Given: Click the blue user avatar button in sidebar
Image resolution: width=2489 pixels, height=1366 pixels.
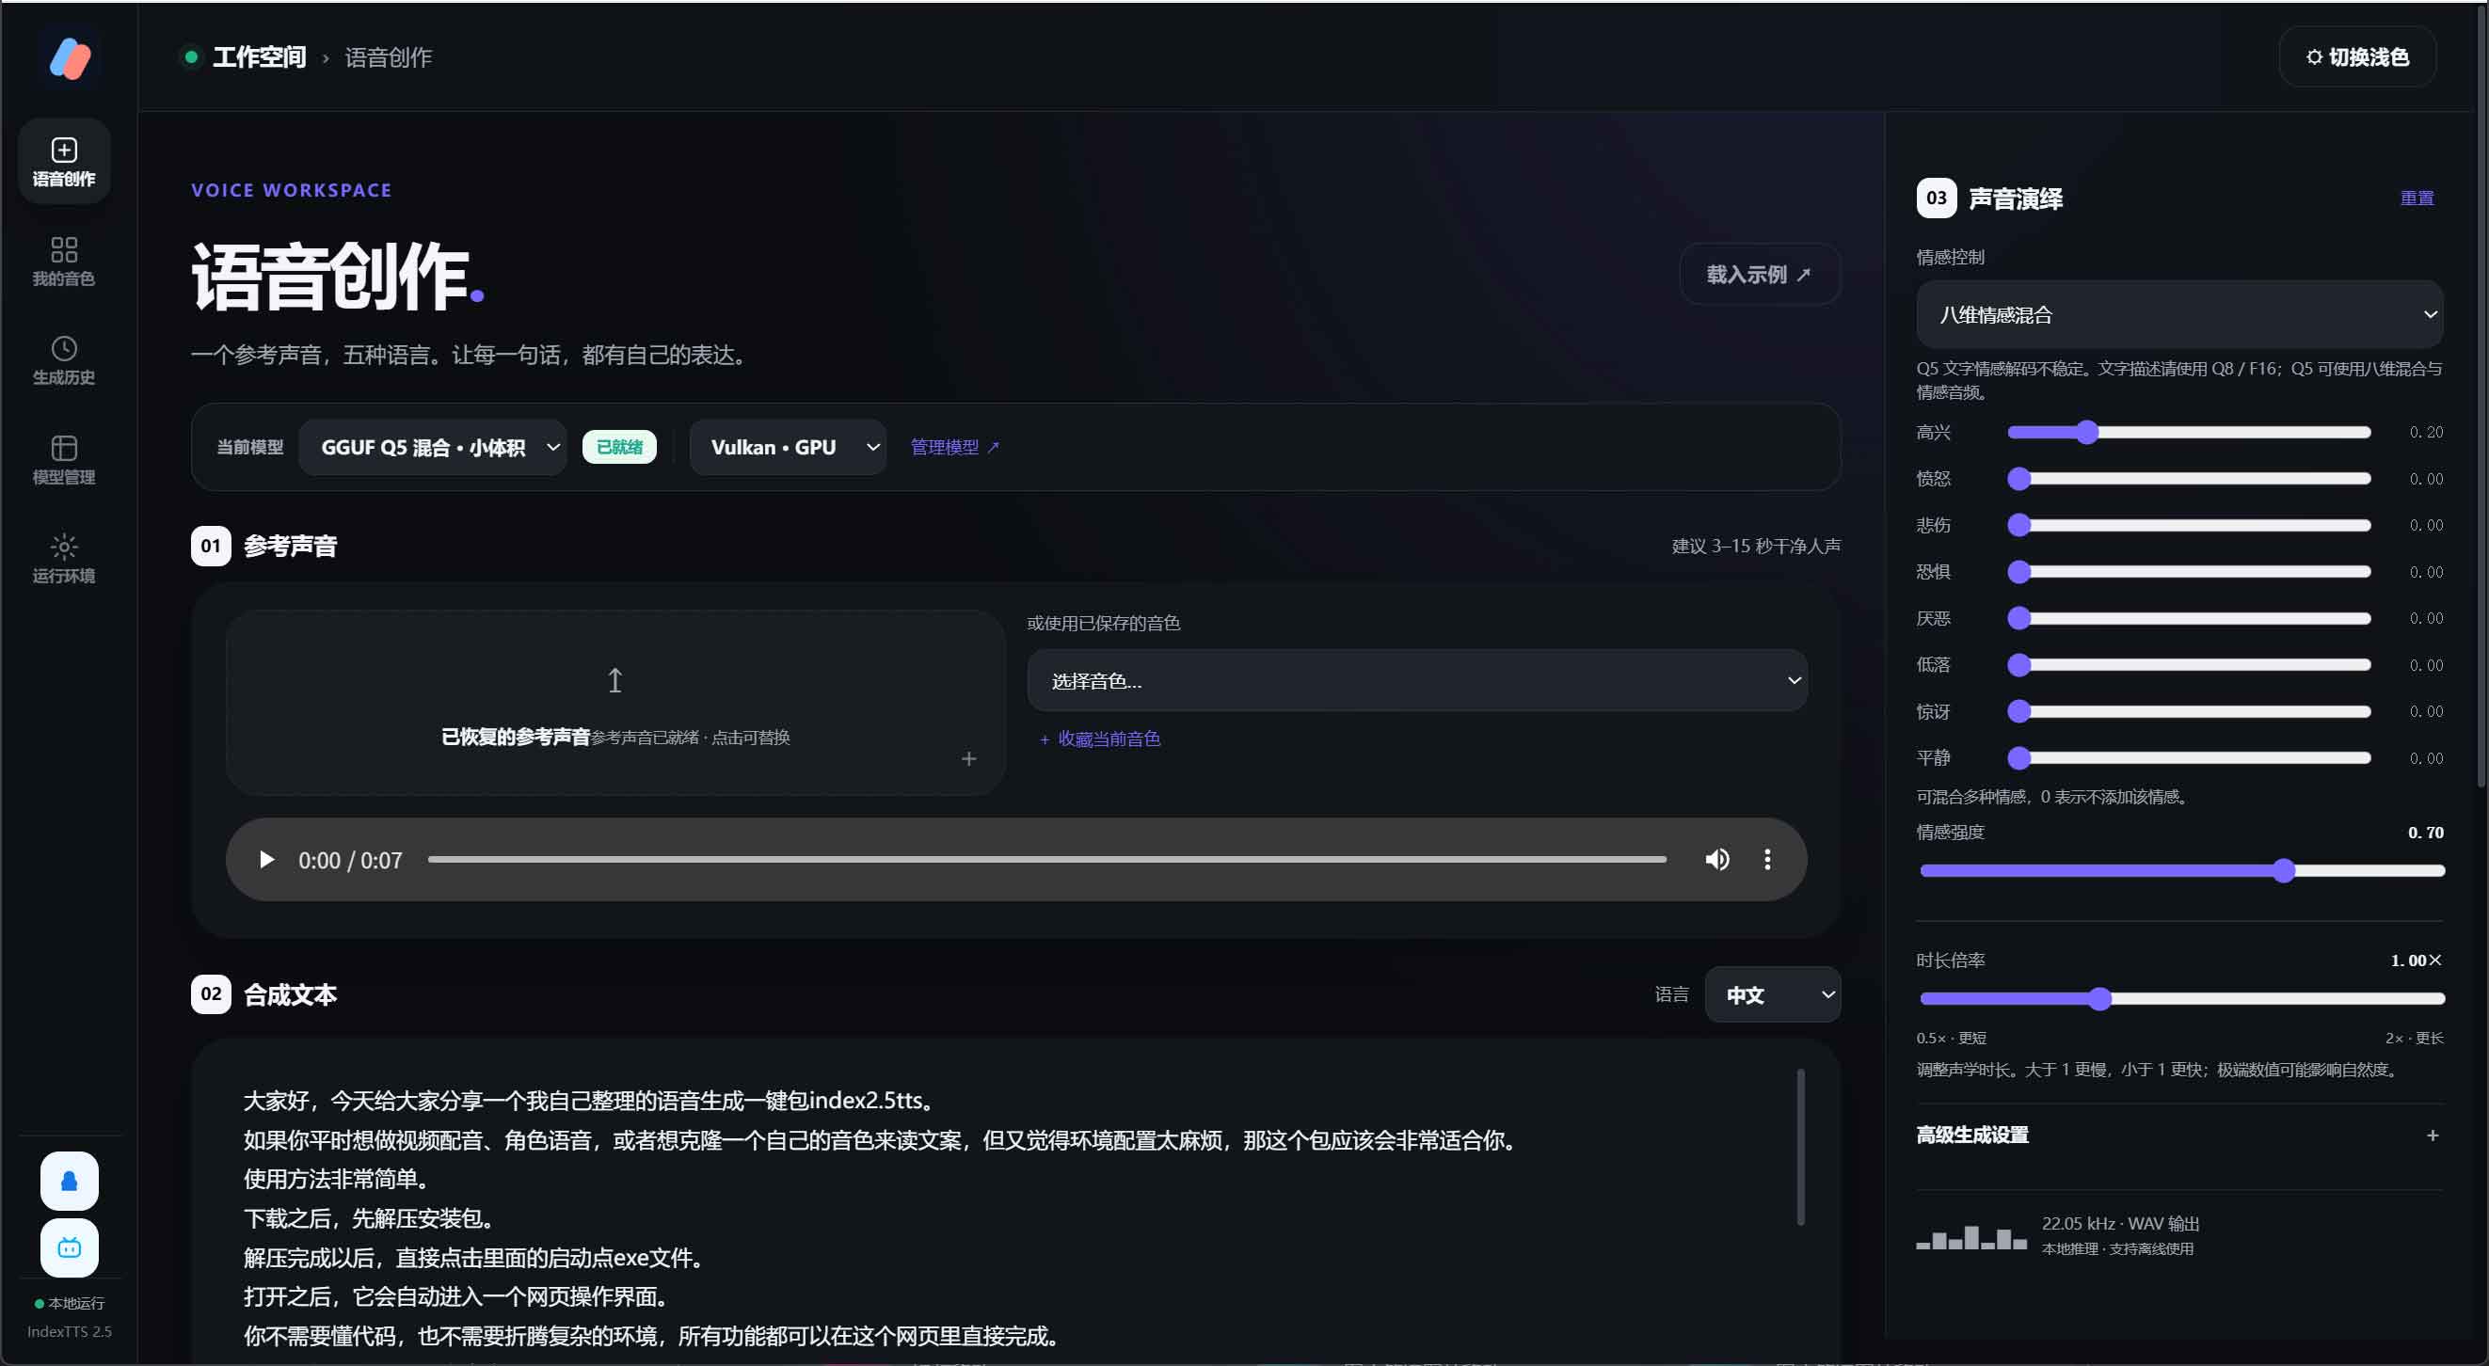Looking at the screenshot, I should tap(70, 1181).
